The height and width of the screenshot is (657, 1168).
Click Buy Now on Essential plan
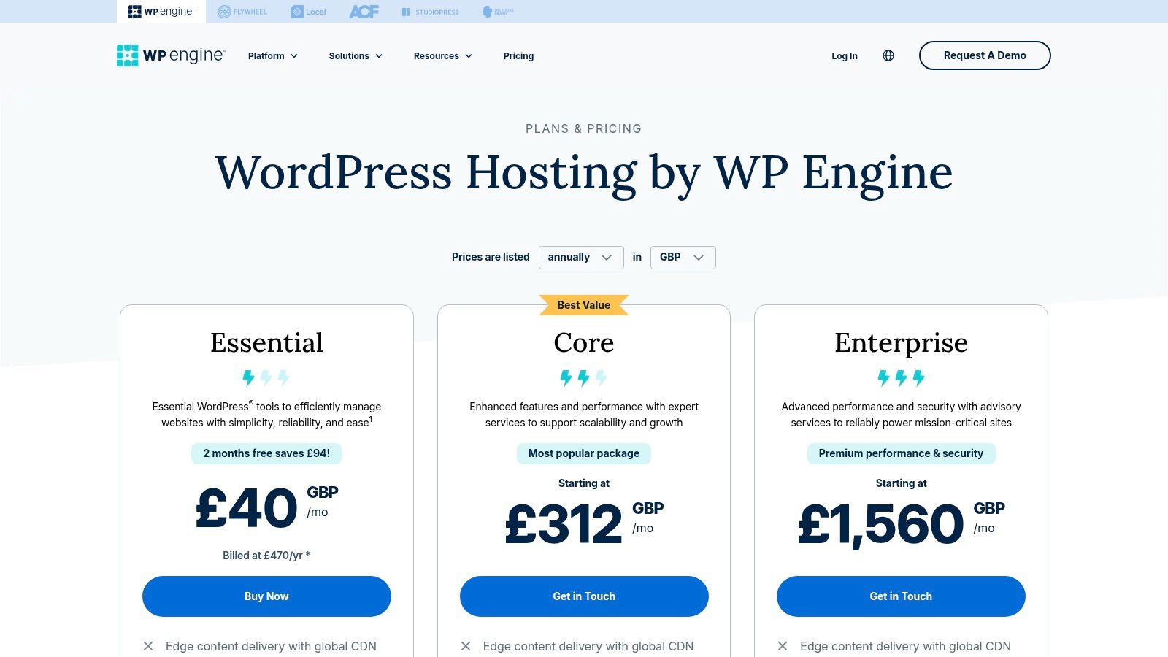266,596
